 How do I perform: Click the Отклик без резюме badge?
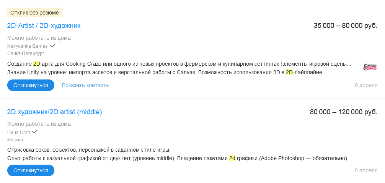[x=34, y=13]
